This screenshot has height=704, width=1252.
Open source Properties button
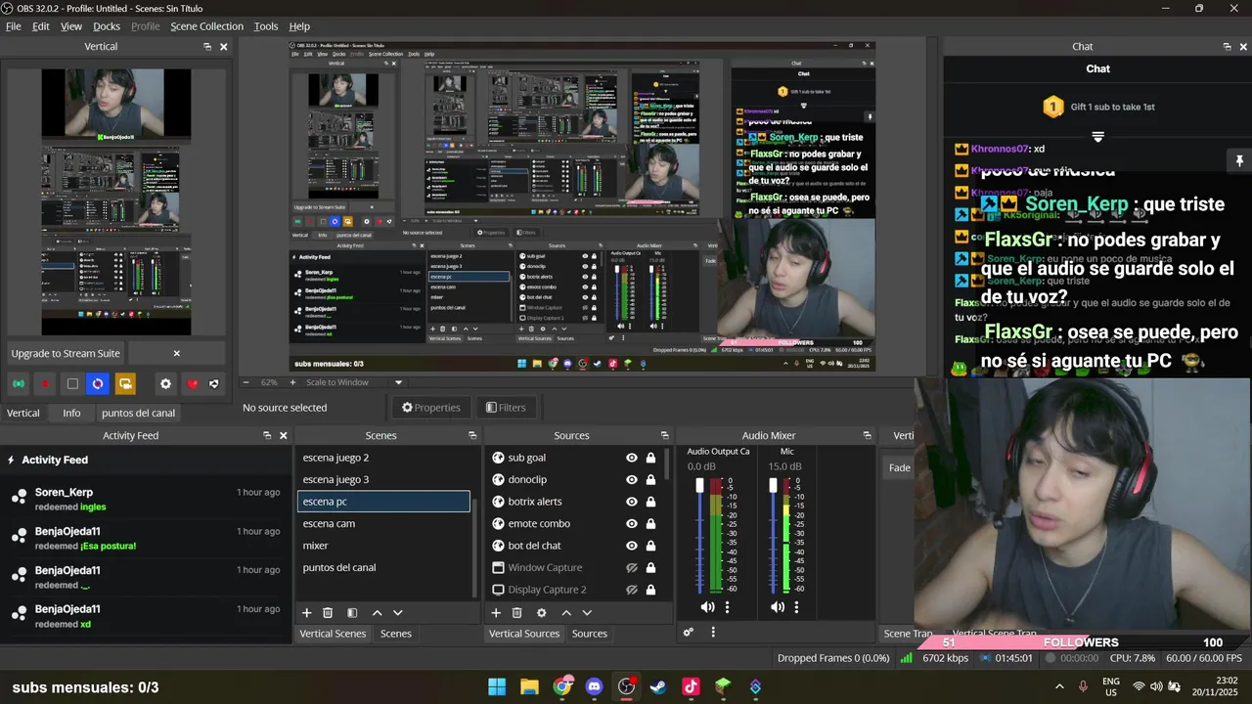(431, 408)
